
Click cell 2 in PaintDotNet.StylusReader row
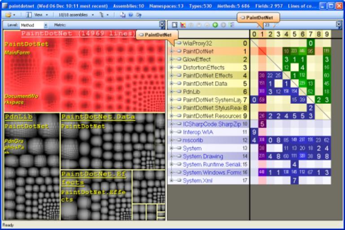(x=310, y=108)
